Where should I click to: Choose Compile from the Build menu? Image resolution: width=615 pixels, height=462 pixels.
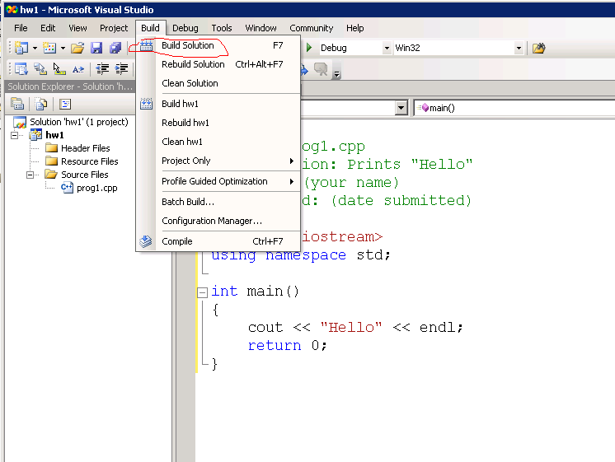218,241
